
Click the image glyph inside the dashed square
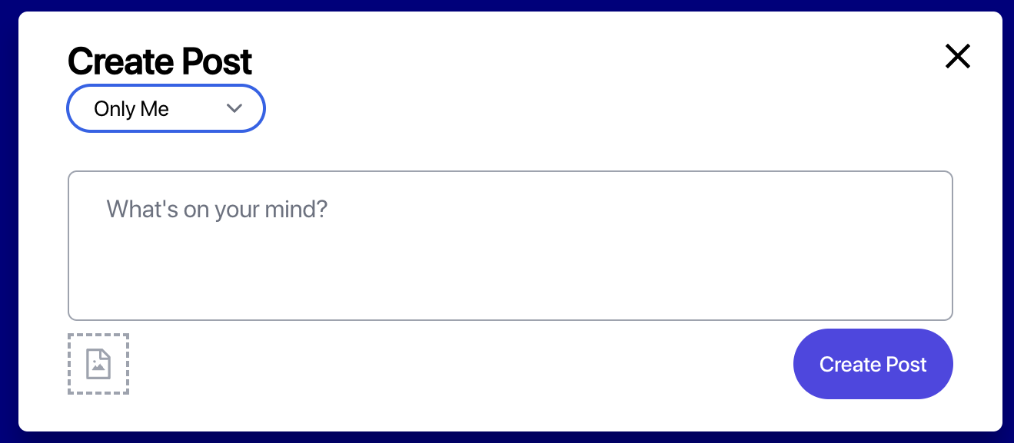coord(98,364)
